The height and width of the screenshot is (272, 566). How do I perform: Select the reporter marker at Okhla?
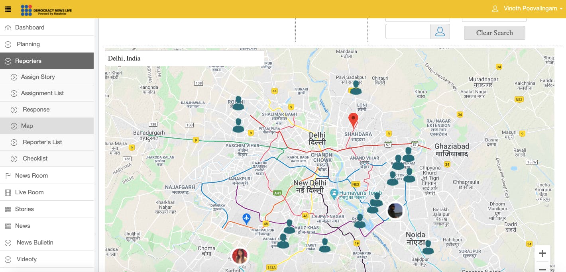click(x=360, y=221)
